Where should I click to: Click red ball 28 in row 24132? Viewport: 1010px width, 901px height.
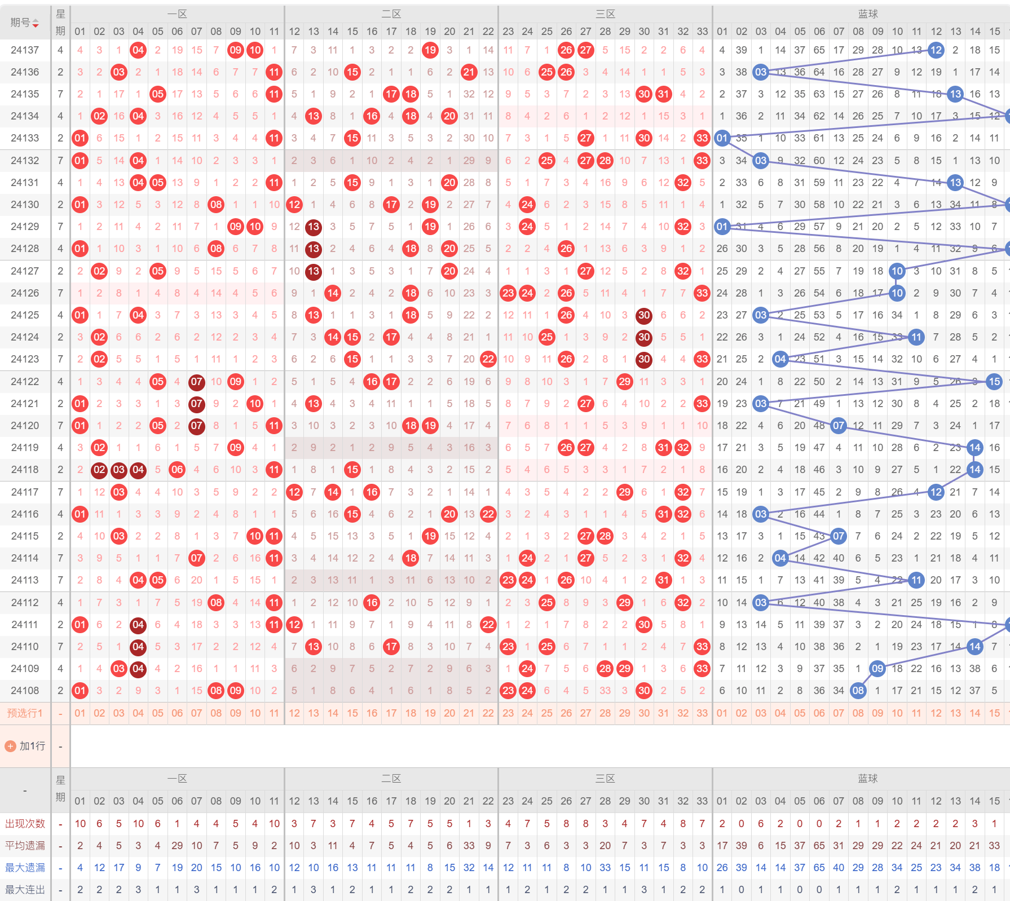(605, 161)
